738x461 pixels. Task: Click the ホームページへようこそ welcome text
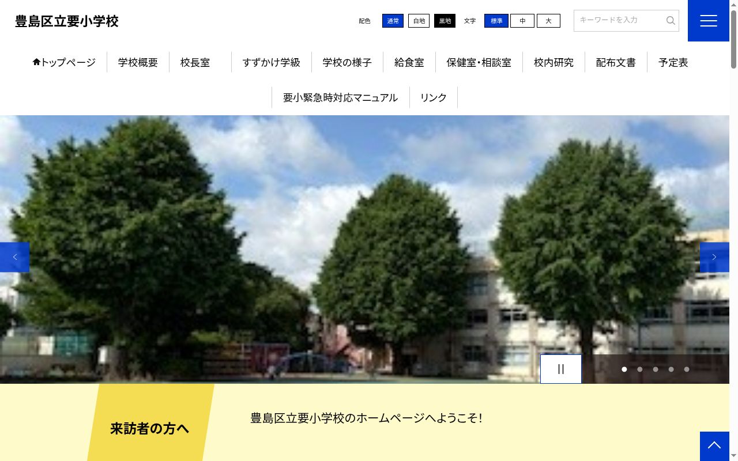(x=366, y=418)
